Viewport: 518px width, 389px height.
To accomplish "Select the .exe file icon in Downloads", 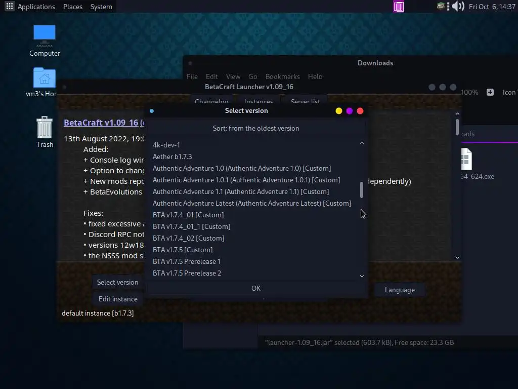I will pos(466,159).
